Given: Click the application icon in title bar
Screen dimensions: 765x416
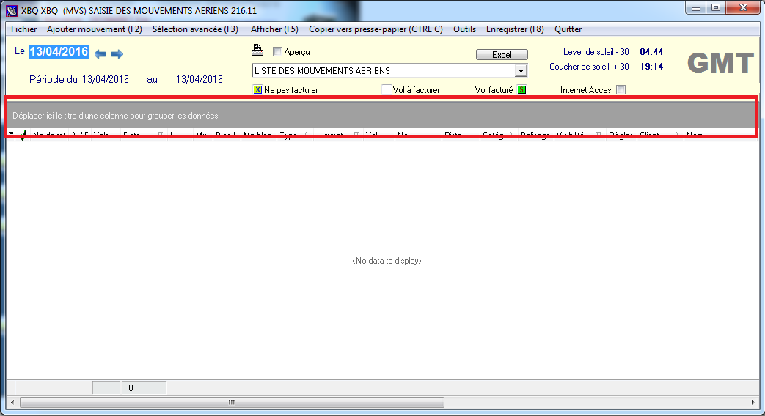Looking at the screenshot, I should point(10,10).
